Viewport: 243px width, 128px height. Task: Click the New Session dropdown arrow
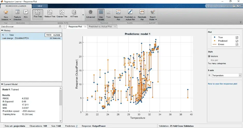[10, 20]
